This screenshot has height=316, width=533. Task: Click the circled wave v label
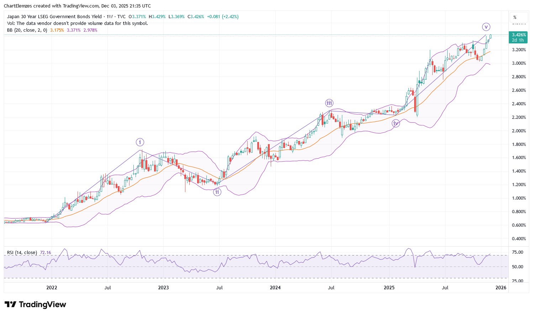tap(486, 27)
